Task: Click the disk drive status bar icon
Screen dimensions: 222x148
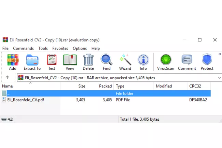Action: click(4, 119)
